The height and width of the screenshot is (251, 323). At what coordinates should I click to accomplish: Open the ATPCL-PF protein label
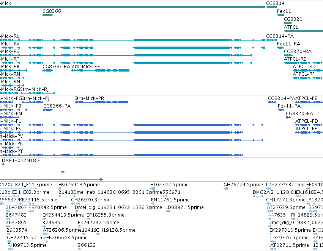[306, 129]
